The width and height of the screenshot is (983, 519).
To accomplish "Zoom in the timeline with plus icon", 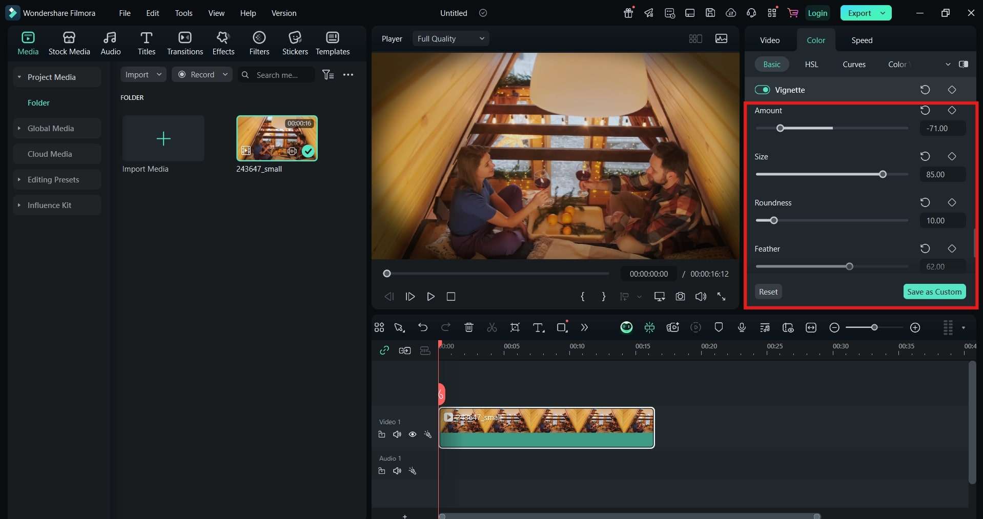I will [915, 327].
